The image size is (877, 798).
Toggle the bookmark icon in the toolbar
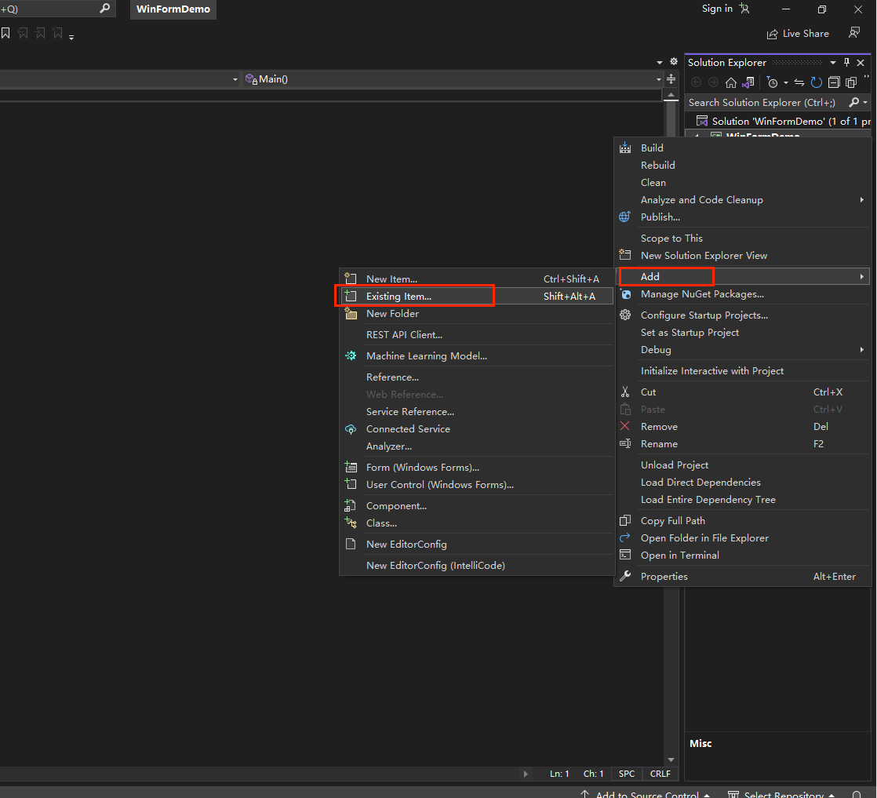tap(5, 34)
